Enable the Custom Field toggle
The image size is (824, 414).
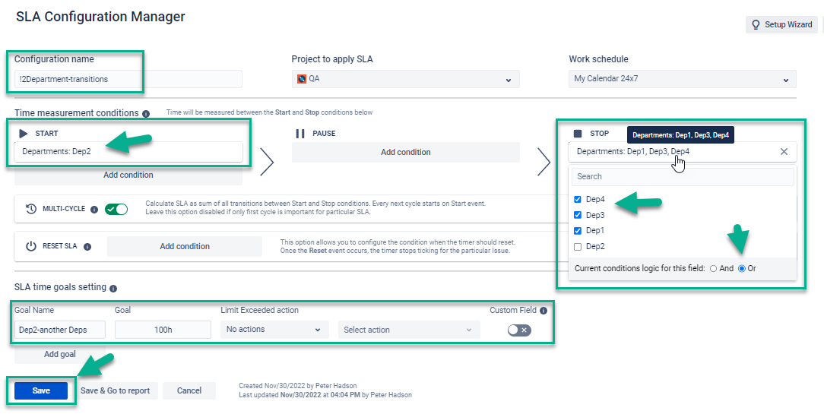coord(519,330)
